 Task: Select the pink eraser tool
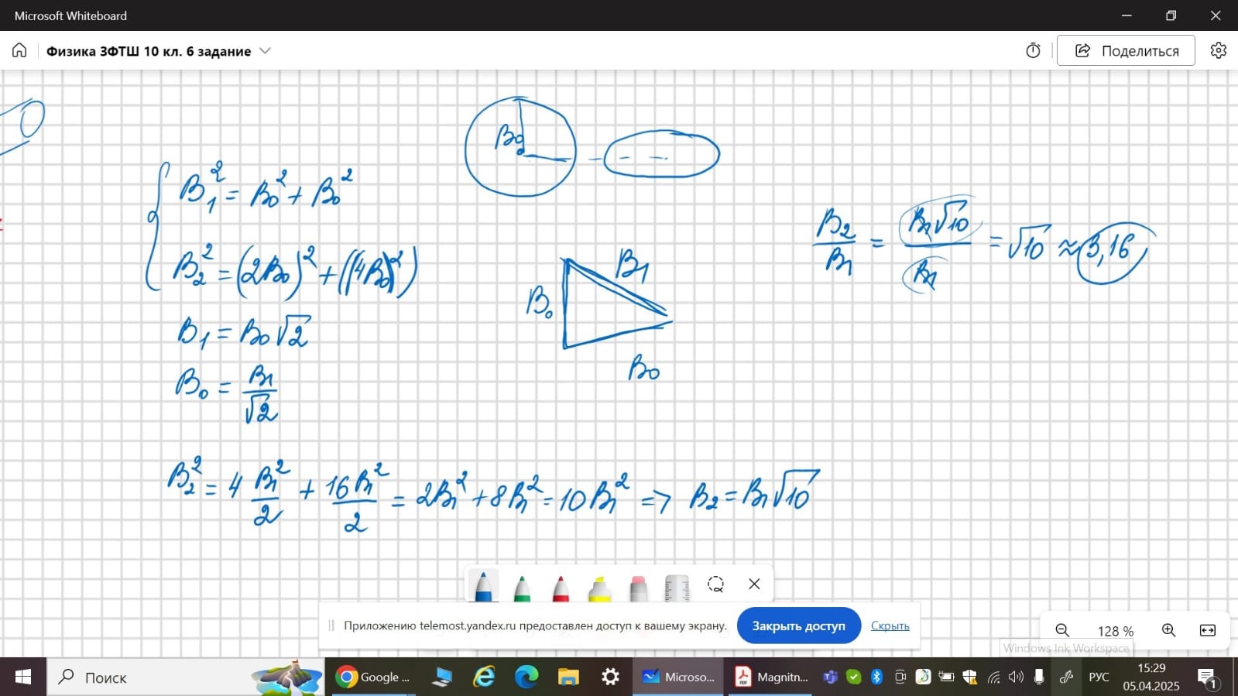click(638, 588)
